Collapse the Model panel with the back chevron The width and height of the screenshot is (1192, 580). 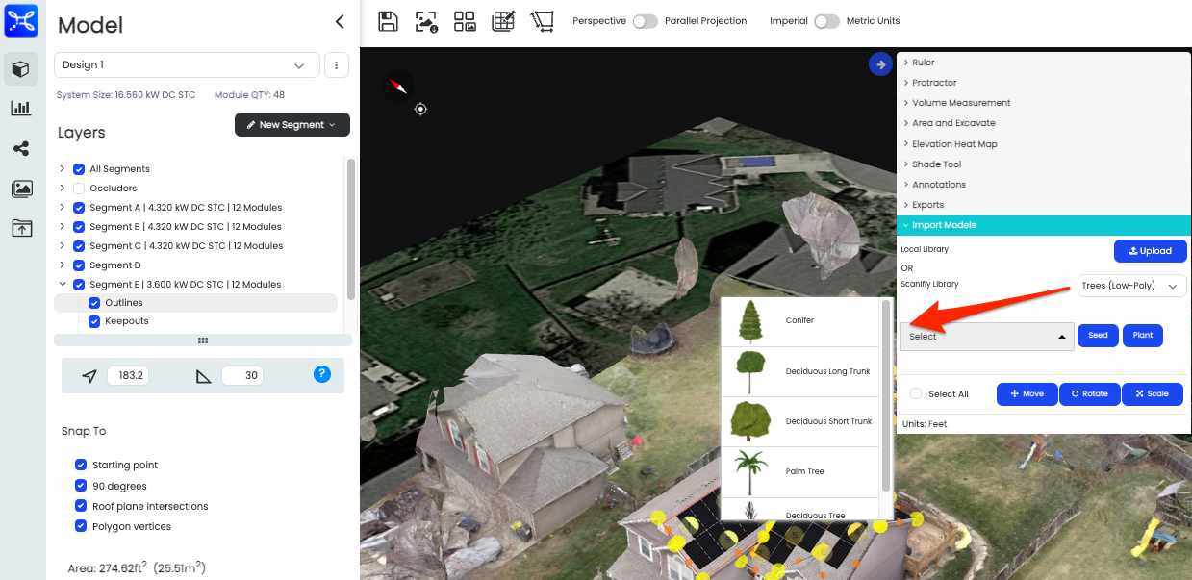[x=339, y=21]
